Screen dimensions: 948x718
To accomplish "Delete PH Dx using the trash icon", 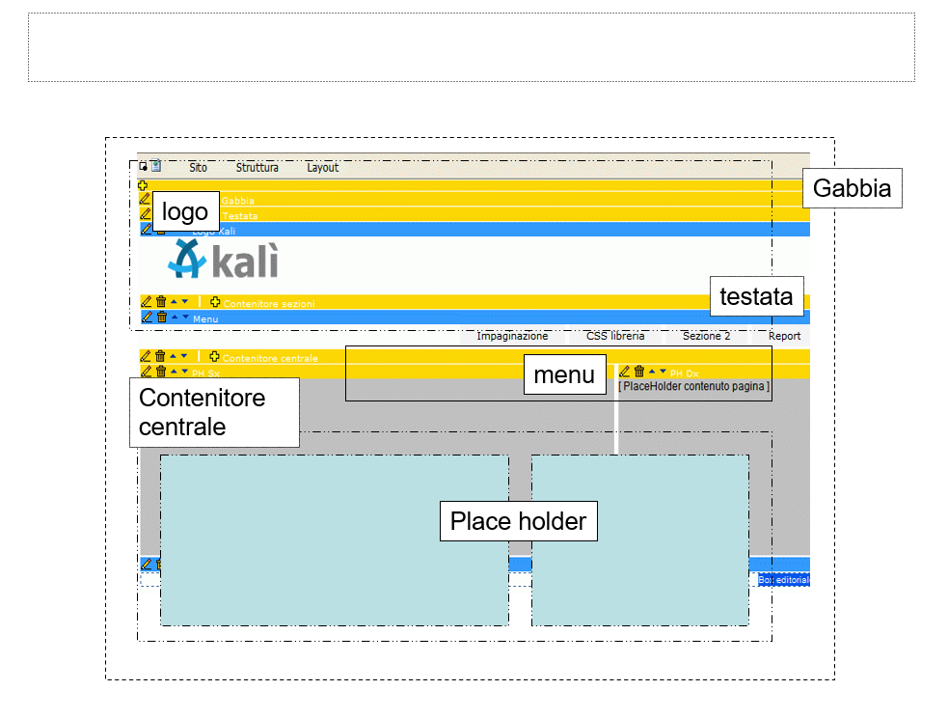I will coord(639,372).
